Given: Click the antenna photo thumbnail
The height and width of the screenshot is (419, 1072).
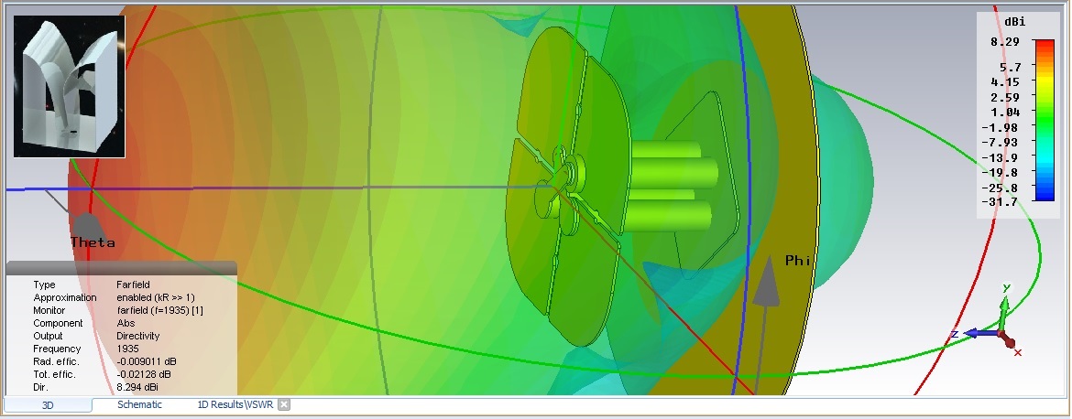Looking at the screenshot, I should point(69,87).
